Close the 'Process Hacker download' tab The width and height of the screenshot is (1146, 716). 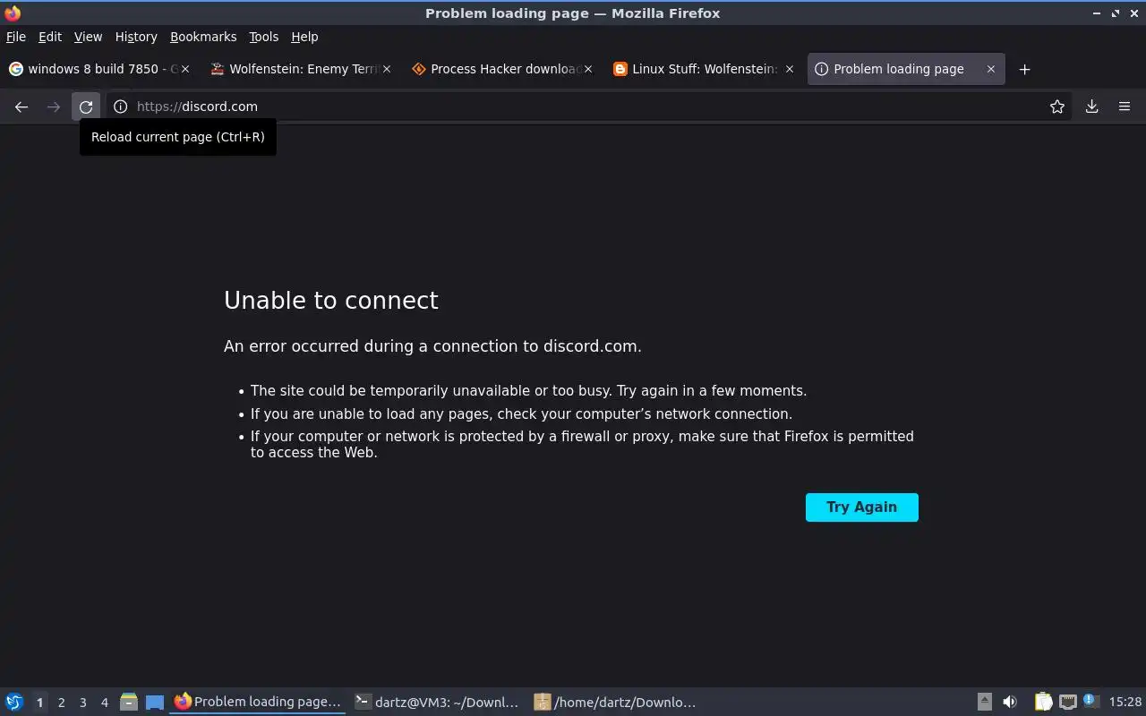point(588,69)
